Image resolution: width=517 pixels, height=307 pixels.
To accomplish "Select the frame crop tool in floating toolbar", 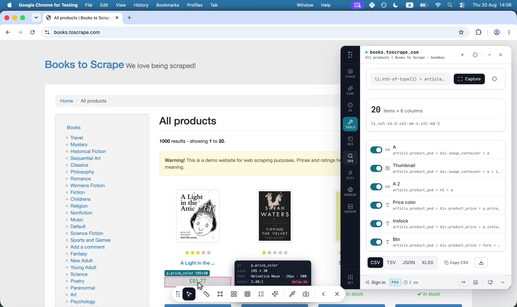I will [220, 294].
